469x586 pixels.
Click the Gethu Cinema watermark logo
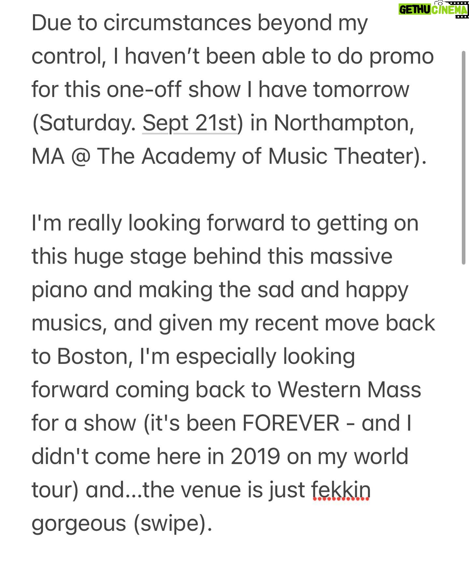point(433,9)
